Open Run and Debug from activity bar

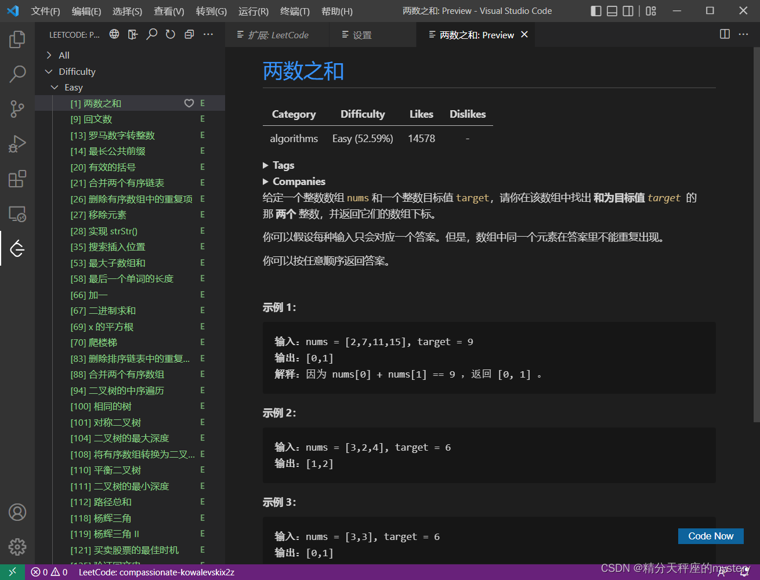click(17, 144)
